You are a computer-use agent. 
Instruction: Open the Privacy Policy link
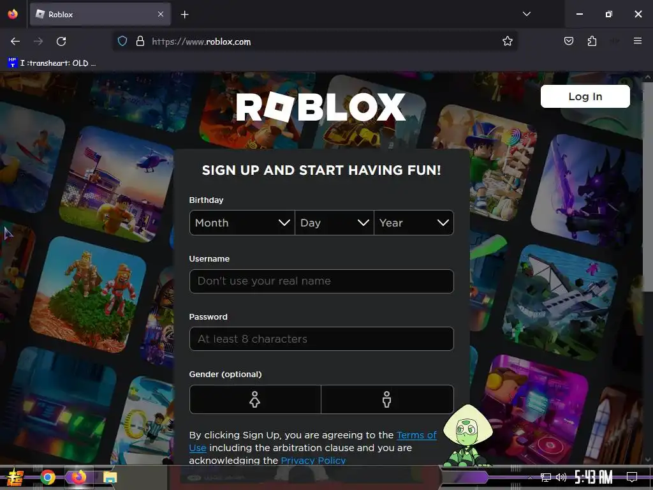(313, 461)
